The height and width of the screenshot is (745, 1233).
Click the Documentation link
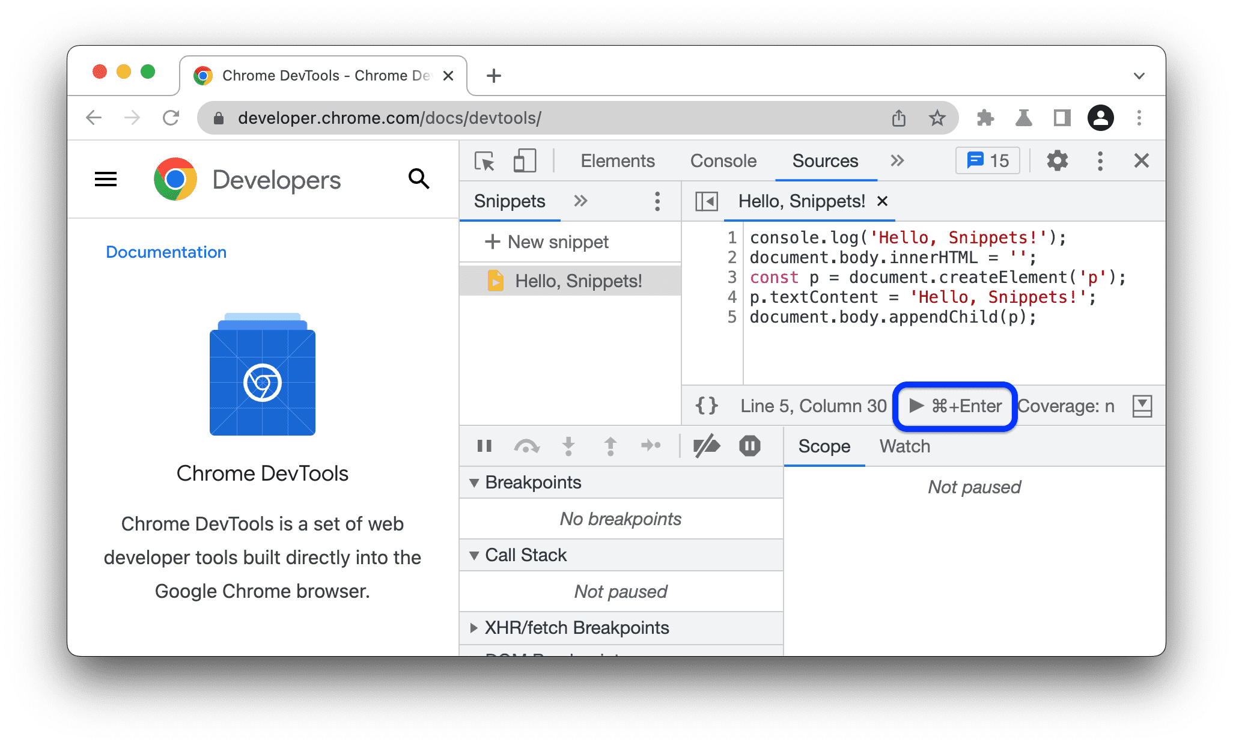[166, 253]
